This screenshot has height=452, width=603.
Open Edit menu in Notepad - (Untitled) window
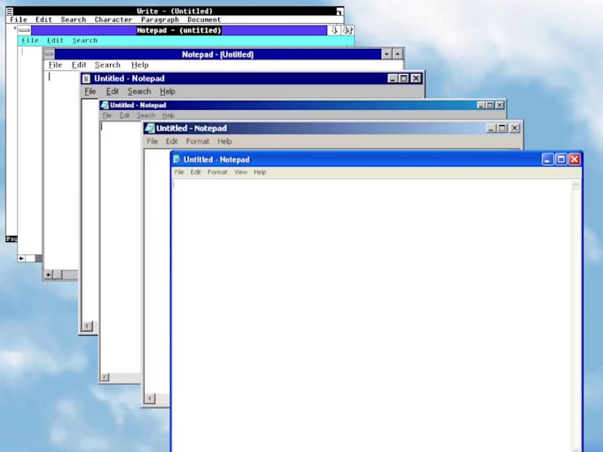[79, 65]
